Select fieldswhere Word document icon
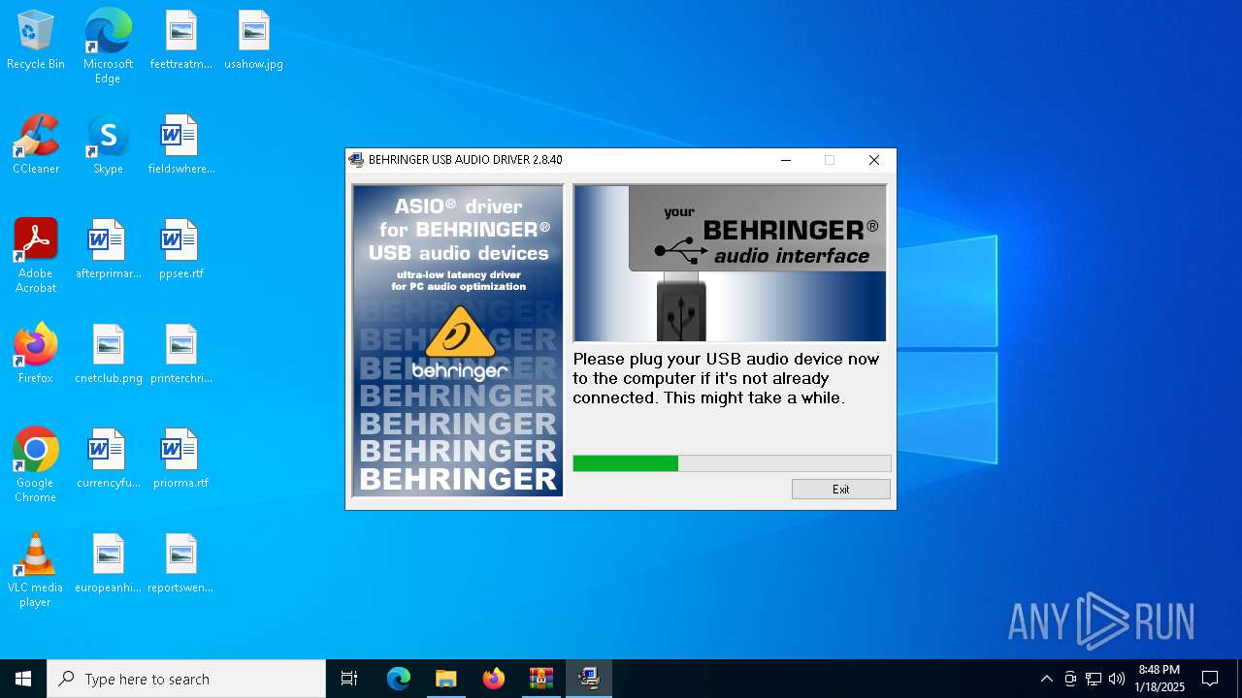The image size is (1242, 698). point(180,145)
